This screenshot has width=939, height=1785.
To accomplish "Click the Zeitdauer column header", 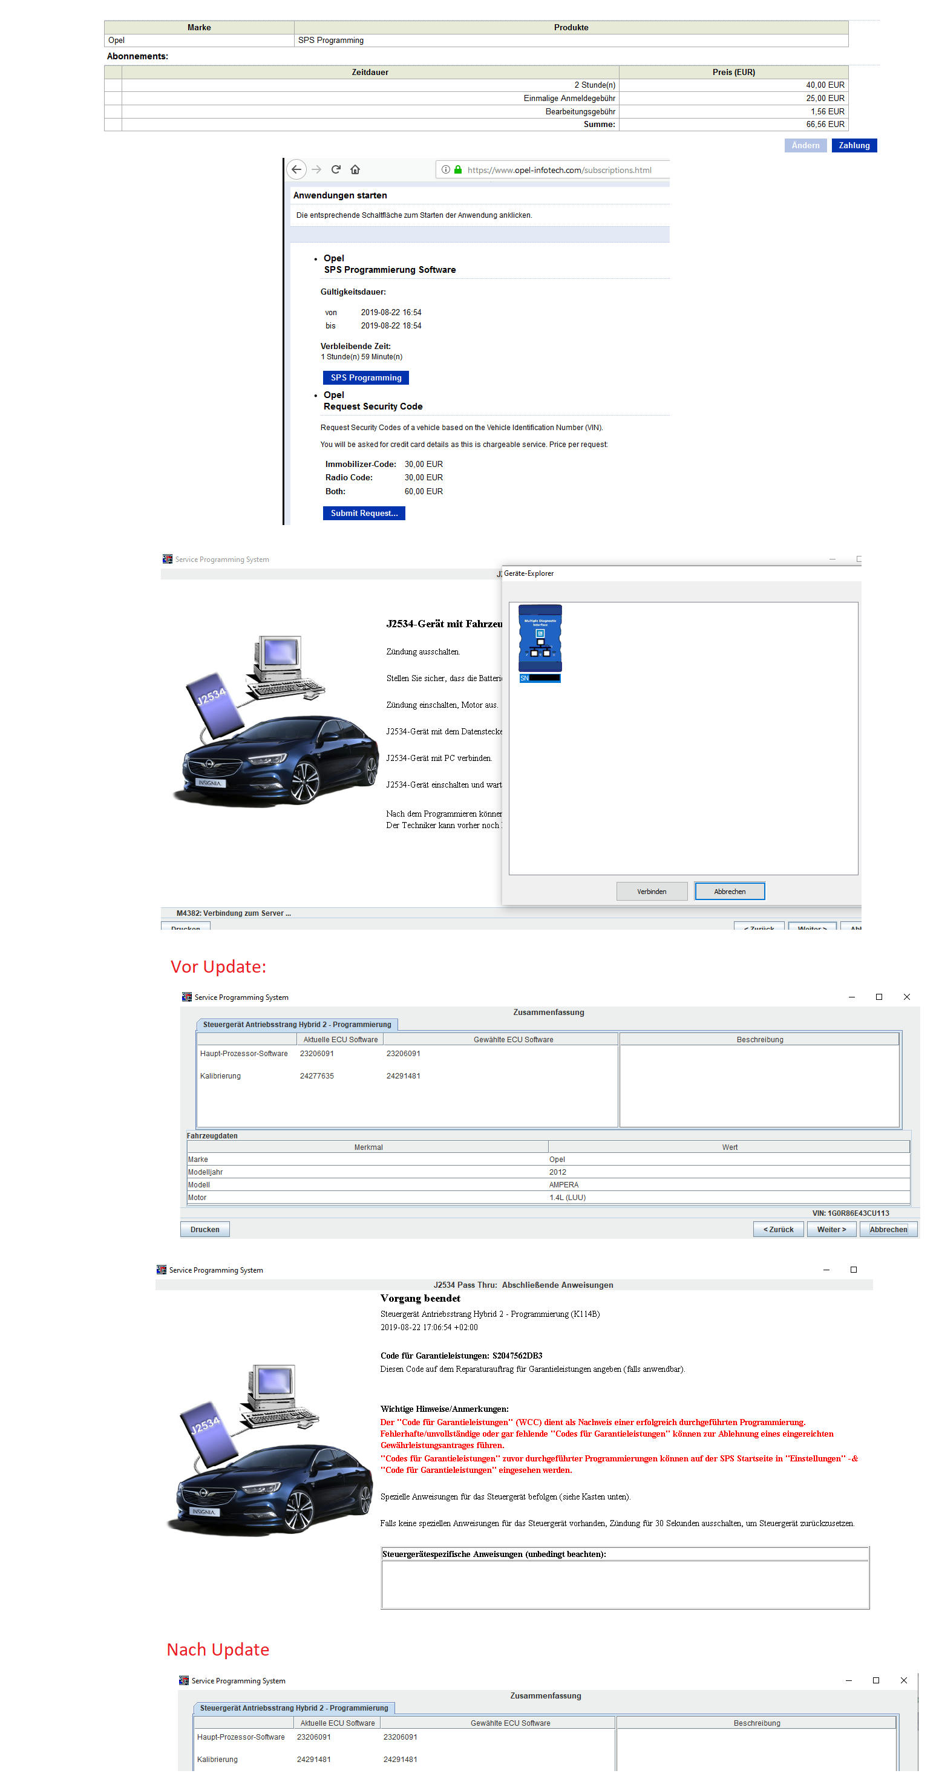I will click(x=370, y=72).
